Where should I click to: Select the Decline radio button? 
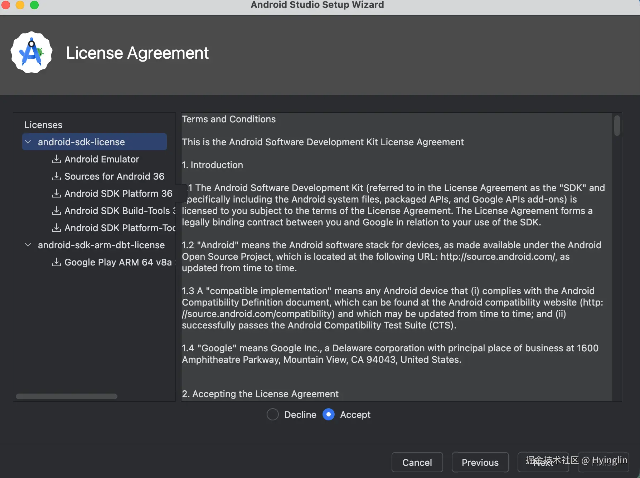click(273, 414)
